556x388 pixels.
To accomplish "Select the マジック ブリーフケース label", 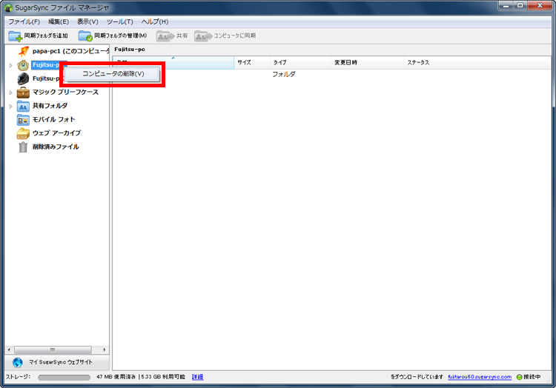I will 65,93.
